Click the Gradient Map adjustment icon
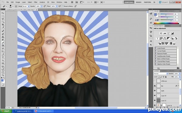The height and width of the screenshot is (113, 182). point(170,43)
